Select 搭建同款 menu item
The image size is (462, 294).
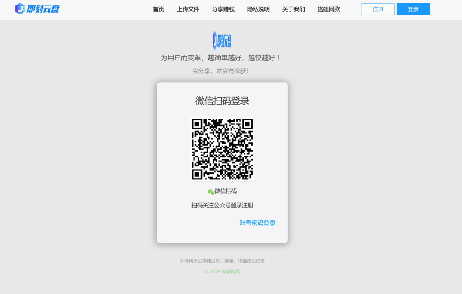pos(329,9)
